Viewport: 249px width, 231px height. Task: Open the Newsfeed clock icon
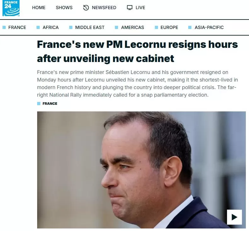pos(86,8)
